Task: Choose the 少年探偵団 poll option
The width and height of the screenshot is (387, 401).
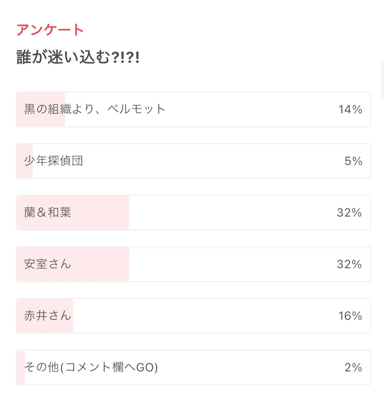Action: (193, 161)
